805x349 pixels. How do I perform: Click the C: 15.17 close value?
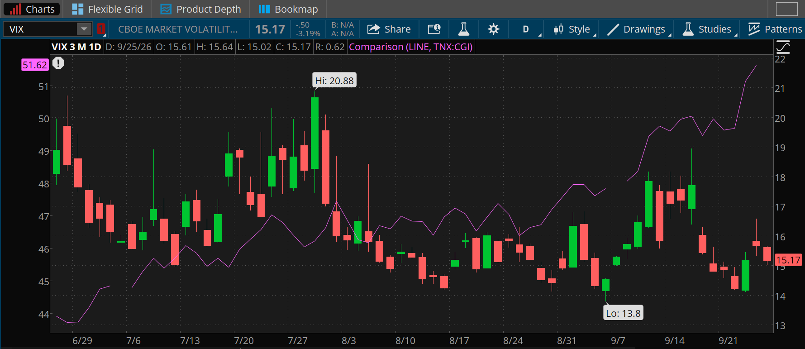click(293, 47)
